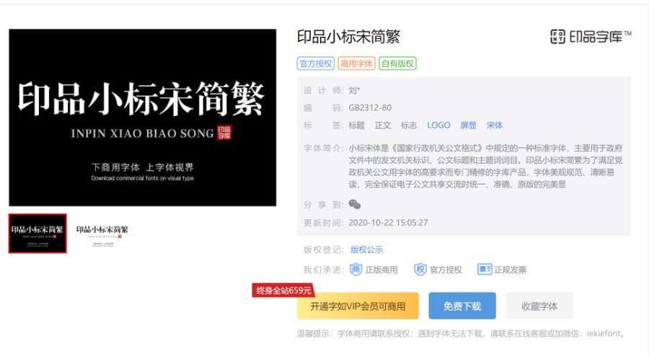Select the 正文 tag
The width and height of the screenshot is (649, 356).
pyautogui.click(x=382, y=125)
